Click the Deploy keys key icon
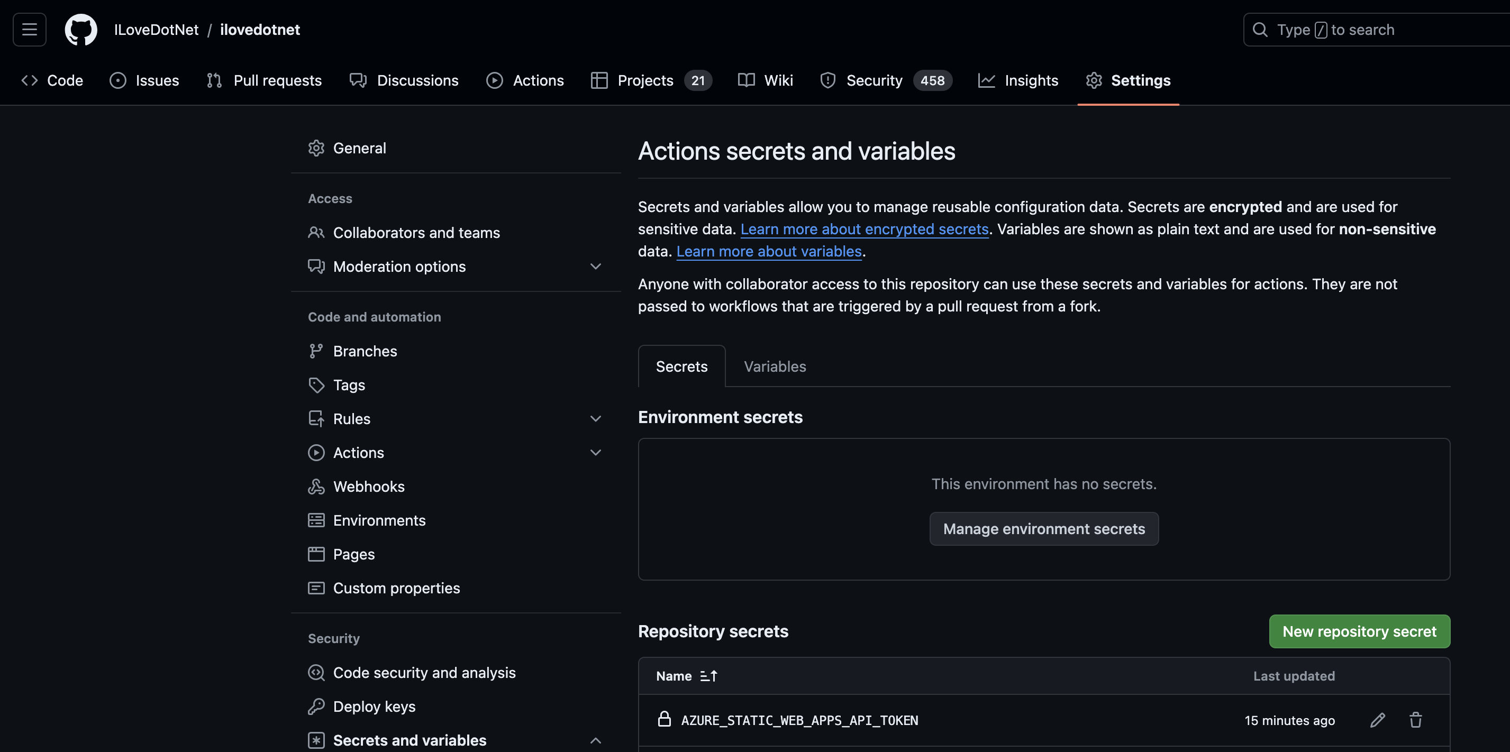The height and width of the screenshot is (752, 1510). click(316, 707)
